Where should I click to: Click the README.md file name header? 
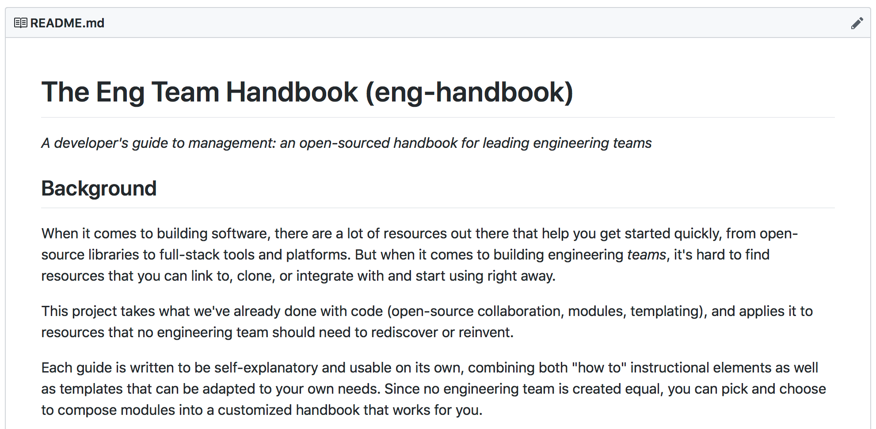[67, 23]
